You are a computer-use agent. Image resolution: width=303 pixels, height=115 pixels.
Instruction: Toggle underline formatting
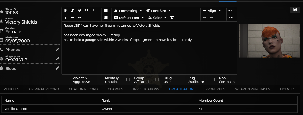pyautogui.click(x=86, y=11)
